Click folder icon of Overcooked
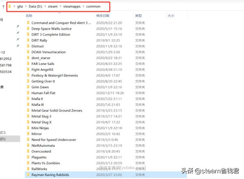Screen dimensions: 244x179 point(28,151)
